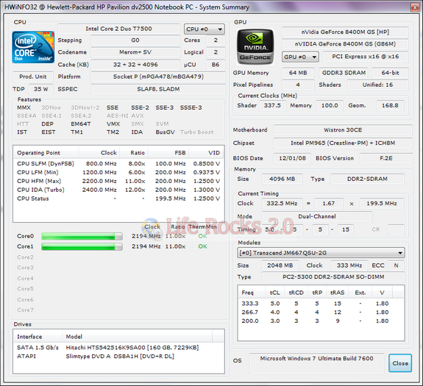The width and height of the screenshot is (423, 386).
Task: Click the BIOS Version F.2E field
Action: [x=386, y=158]
